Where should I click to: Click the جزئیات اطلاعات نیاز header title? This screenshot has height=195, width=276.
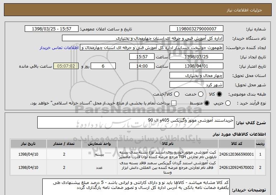click(244, 10)
